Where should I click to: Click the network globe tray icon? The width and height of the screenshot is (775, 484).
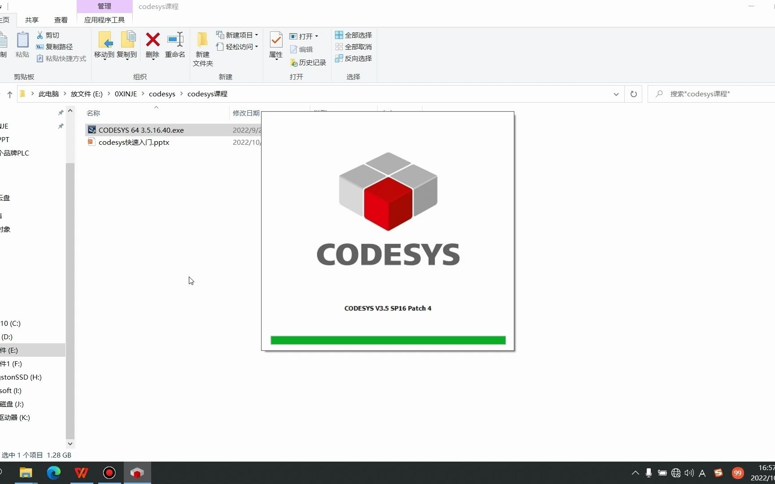(x=676, y=473)
